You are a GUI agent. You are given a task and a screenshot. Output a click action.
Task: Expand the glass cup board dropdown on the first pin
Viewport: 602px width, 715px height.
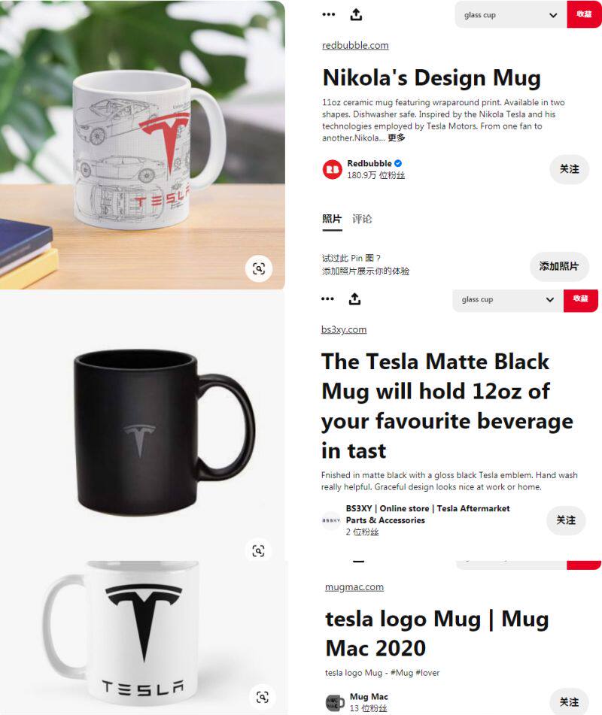pyautogui.click(x=511, y=14)
